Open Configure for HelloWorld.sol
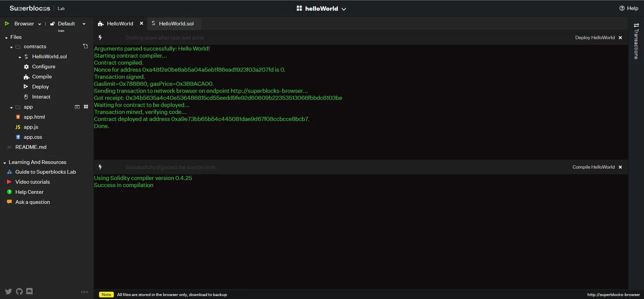Viewport: 644px width, 299px height. pyautogui.click(x=44, y=67)
